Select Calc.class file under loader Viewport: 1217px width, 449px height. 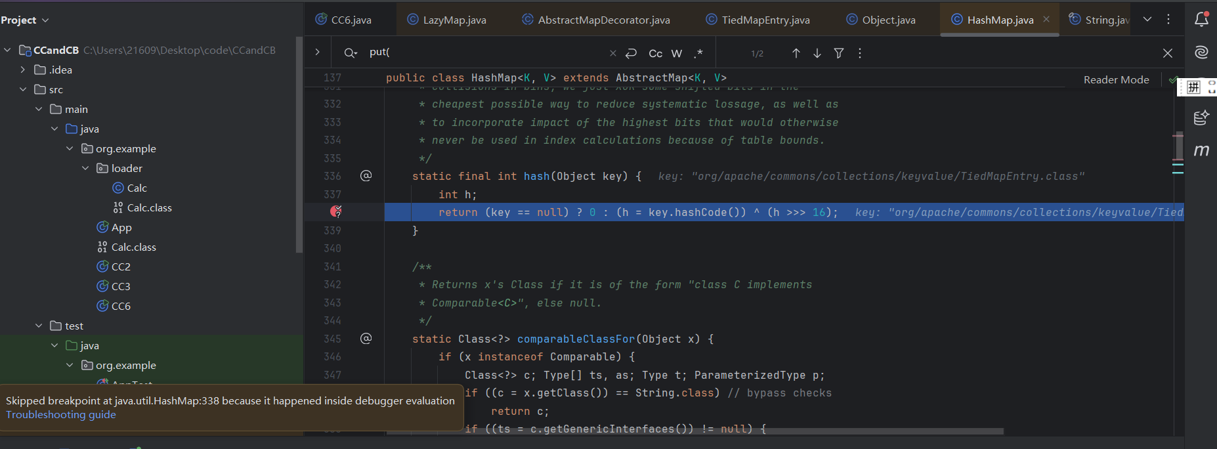click(x=142, y=207)
